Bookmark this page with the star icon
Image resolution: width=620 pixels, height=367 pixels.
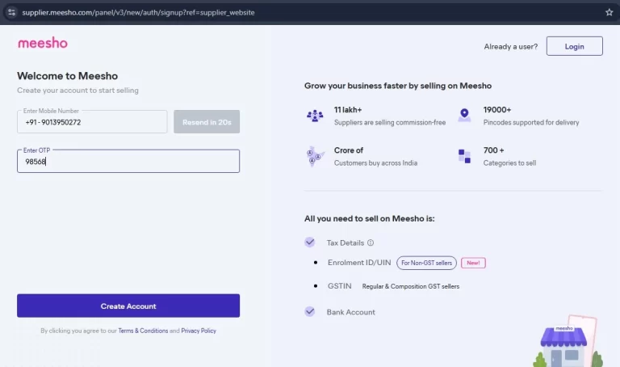tap(609, 12)
